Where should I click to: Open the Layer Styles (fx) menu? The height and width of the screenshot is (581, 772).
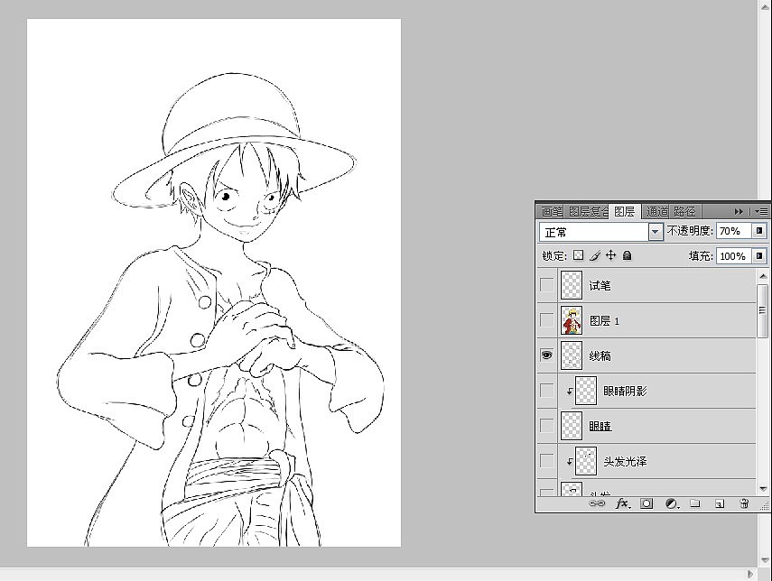(621, 503)
